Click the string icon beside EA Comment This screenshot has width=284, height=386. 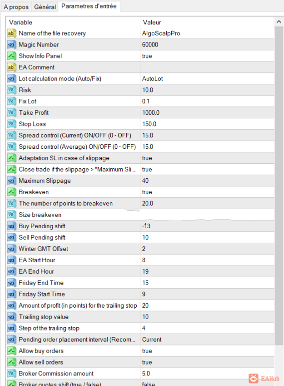[x=11, y=67]
